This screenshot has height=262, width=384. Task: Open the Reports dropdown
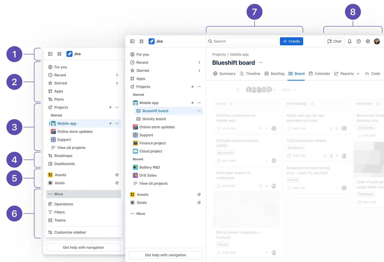[x=347, y=74]
